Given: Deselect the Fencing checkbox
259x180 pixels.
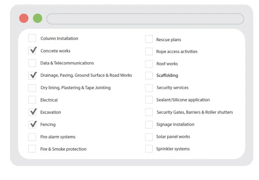Looking at the screenshot, I should [32, 124].
